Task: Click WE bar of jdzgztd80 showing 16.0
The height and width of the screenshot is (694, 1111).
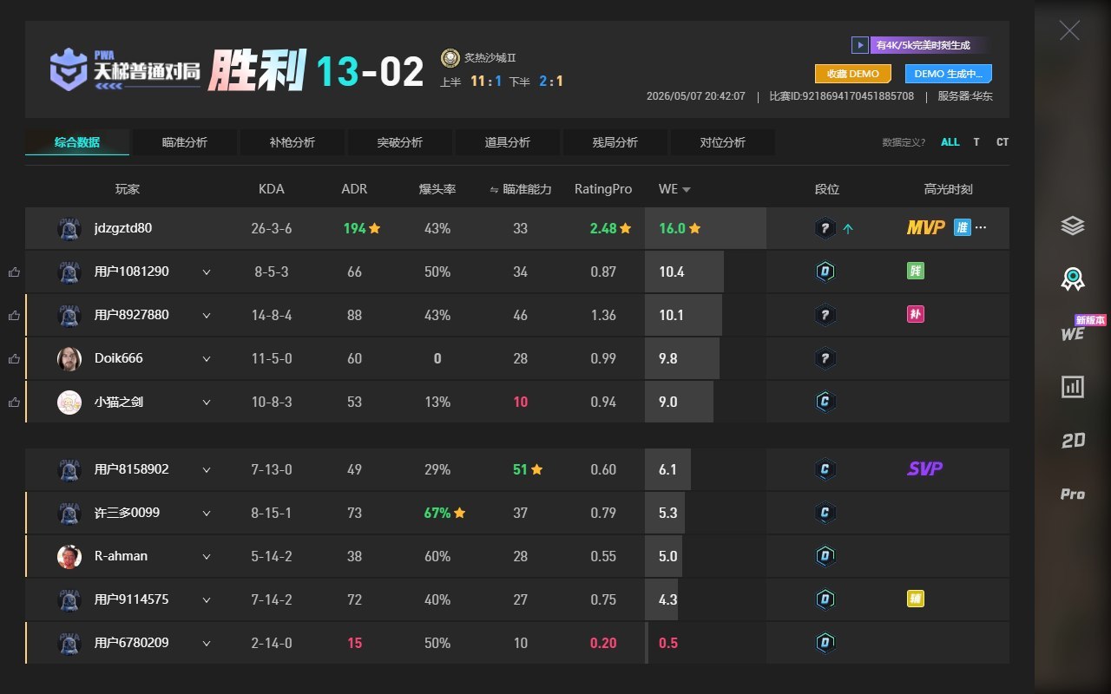Action: click(x=706, y=228)
